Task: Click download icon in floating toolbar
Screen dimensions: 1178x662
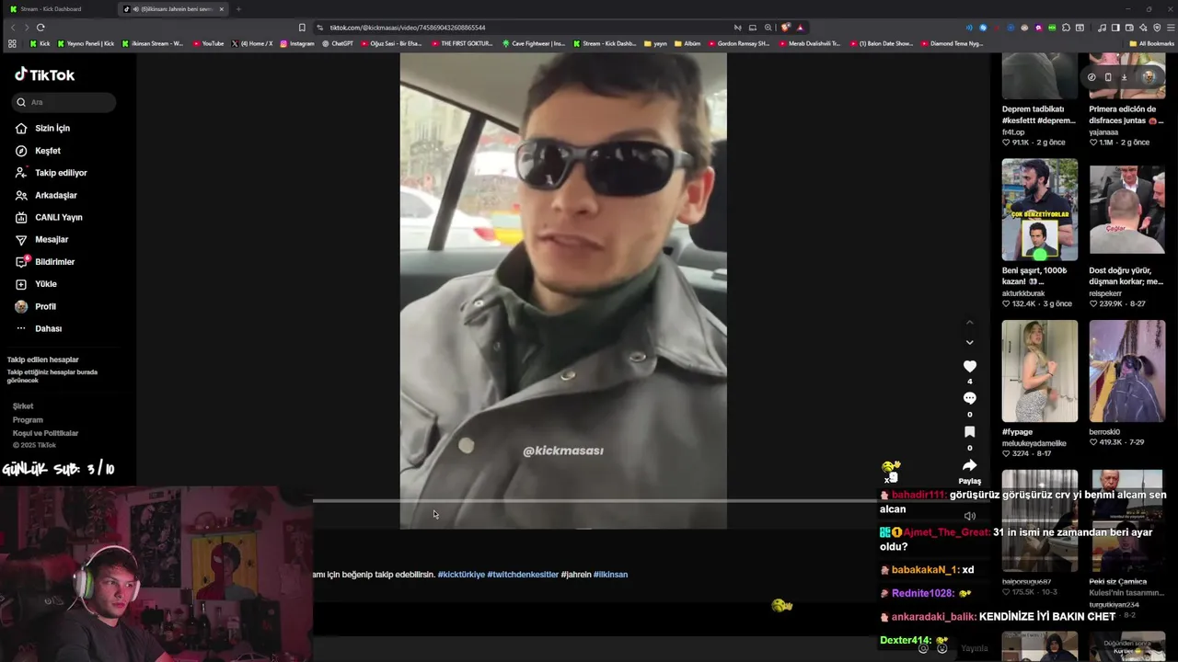Action: pos(1124,77)
